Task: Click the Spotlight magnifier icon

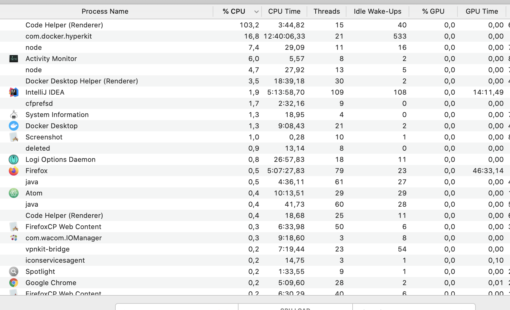Action: (x=14, y=271)
